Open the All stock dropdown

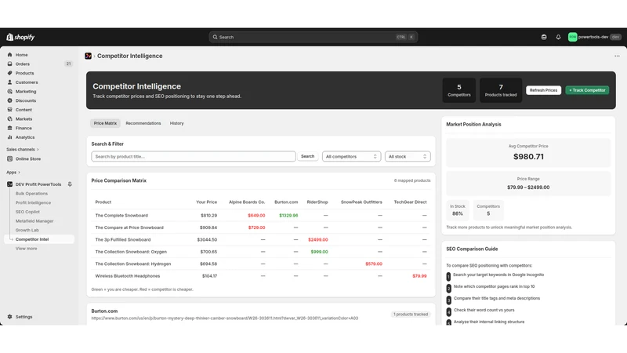[408, 156]
